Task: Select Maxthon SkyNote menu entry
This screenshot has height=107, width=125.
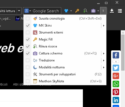Action: click(65, 81)
